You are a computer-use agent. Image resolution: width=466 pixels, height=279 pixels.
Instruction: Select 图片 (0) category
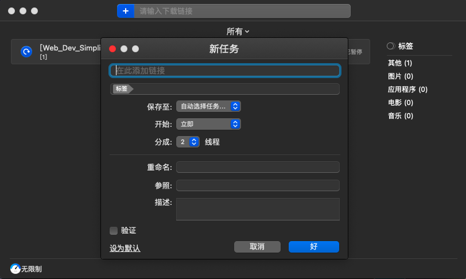tap(401, 76)
